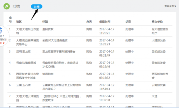179x108 pixels.
Task: Click timestamp 2017-04-14 09:19:46
Action: [107, 65]
